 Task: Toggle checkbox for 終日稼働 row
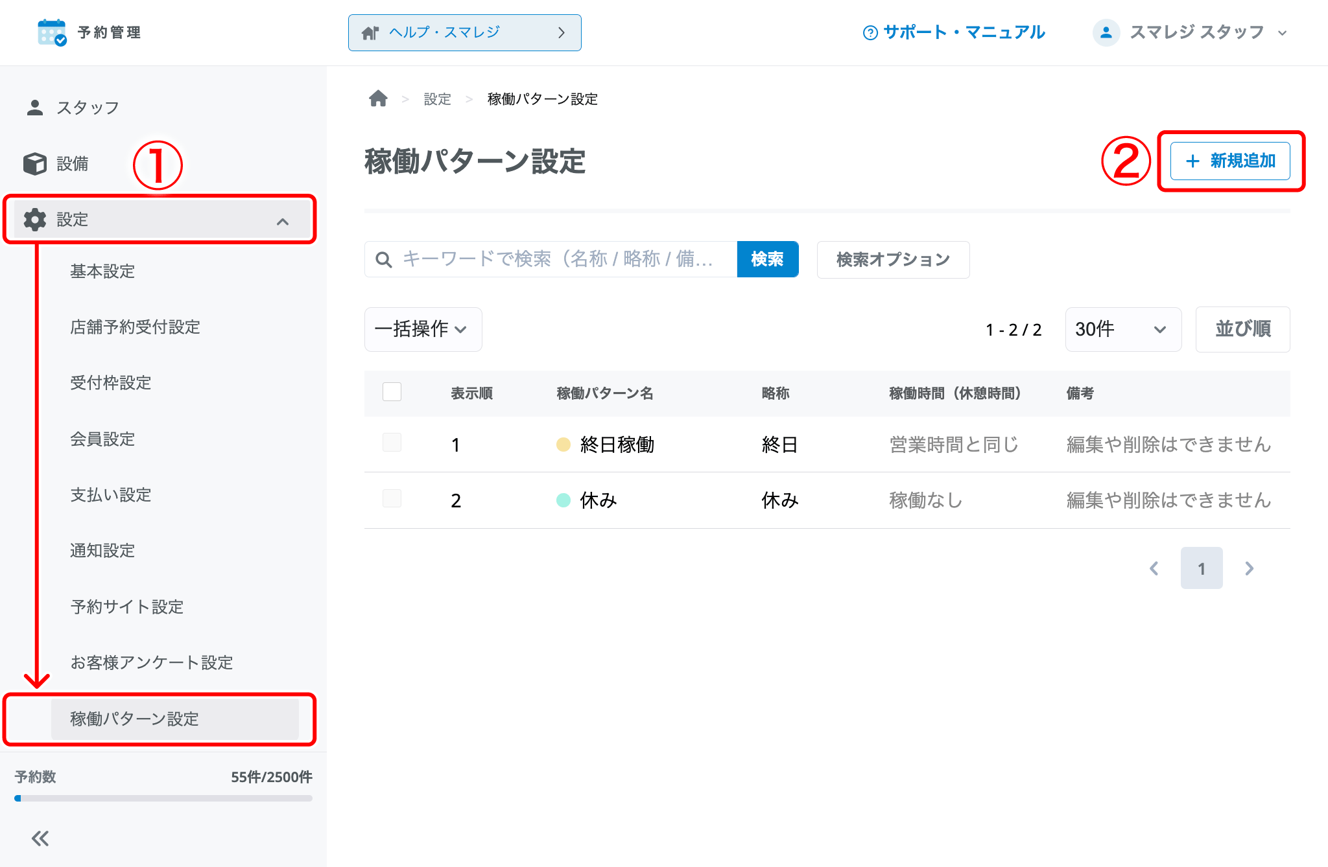392,443
